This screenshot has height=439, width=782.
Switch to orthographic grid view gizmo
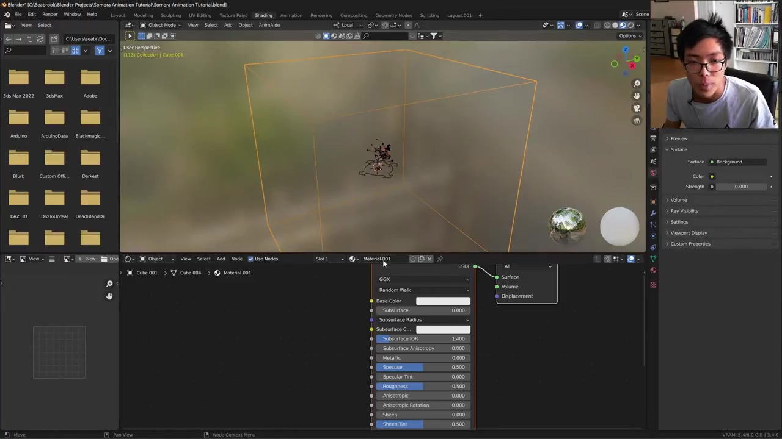click(637, 121)
